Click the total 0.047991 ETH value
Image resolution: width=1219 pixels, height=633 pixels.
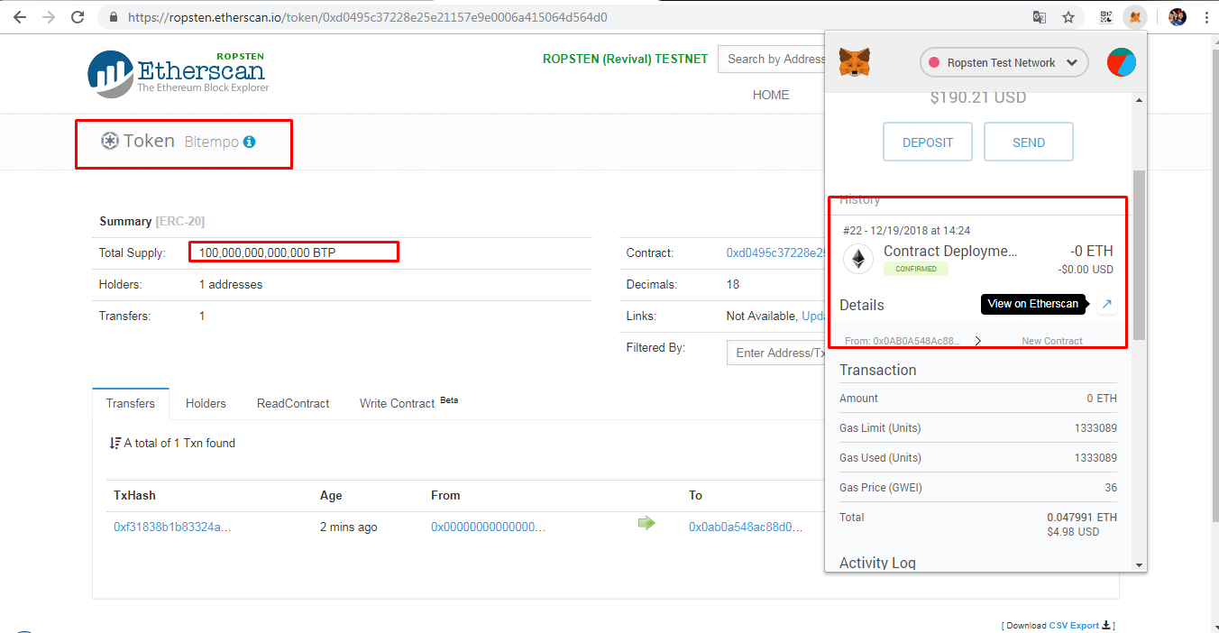coord(1082,518)
